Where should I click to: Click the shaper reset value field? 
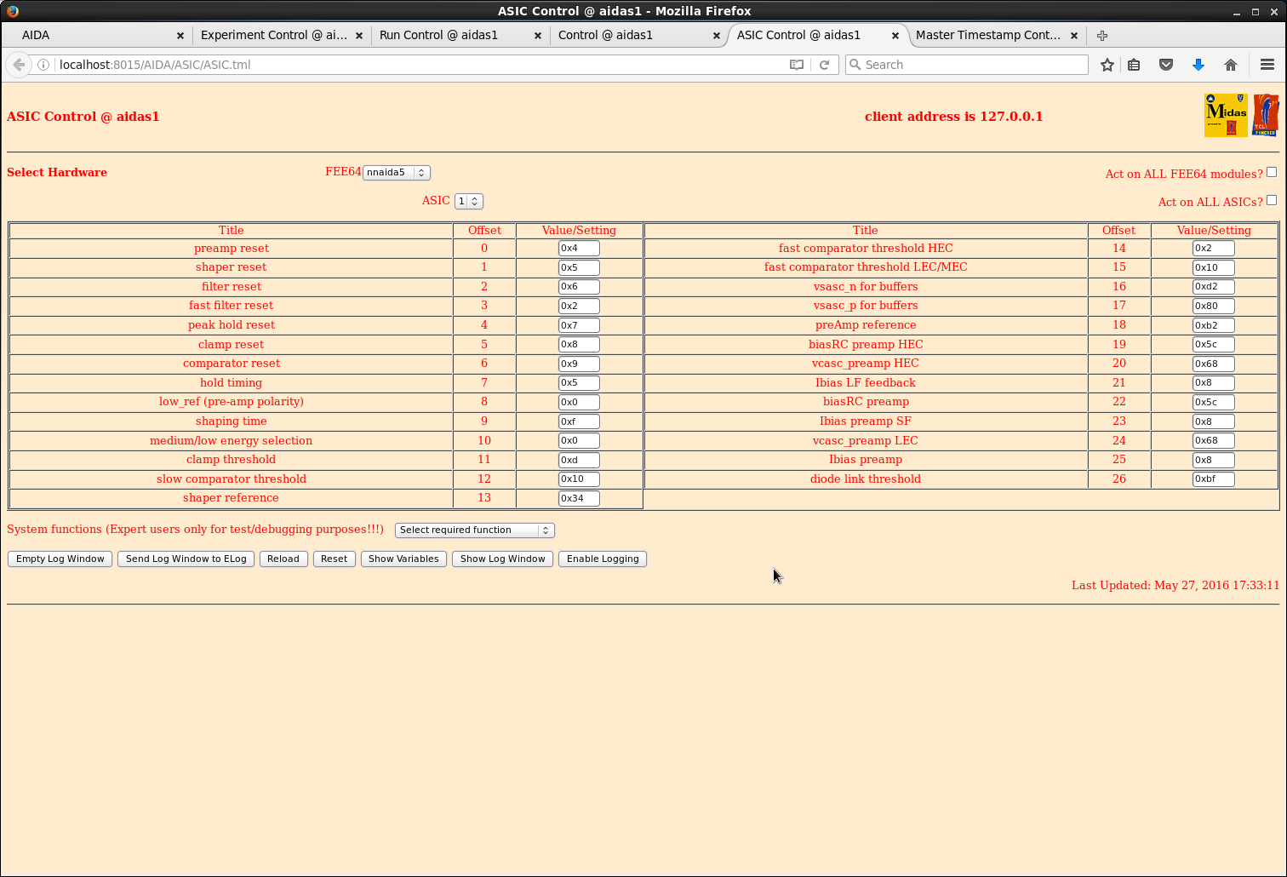point(579,267)
